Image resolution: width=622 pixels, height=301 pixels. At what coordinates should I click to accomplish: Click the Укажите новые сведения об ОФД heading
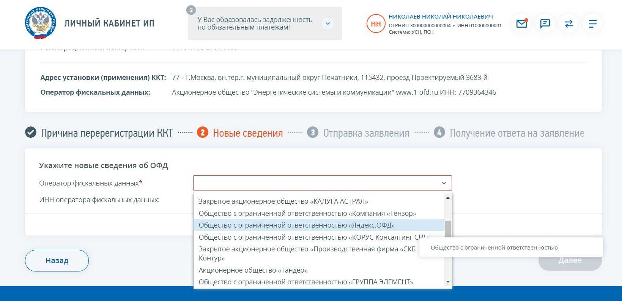click(104, 165)
